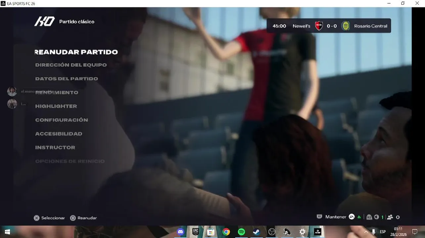Click the Partido clásico title
The image size is (425, 238).
click(x=77, y=22)
